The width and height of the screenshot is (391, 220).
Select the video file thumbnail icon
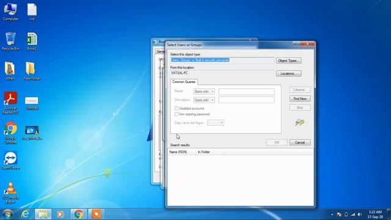[32, 133]
